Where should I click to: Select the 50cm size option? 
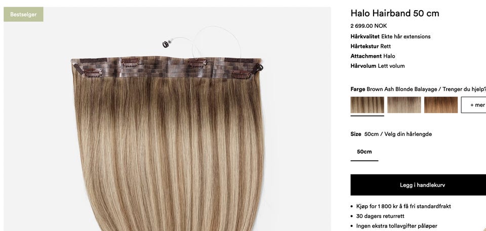(364, 152)
